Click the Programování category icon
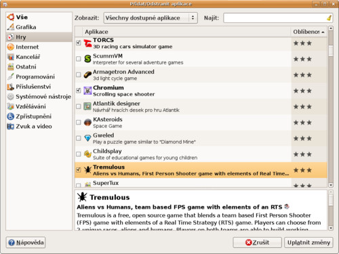The width and height of the screenshot is (339, 254). pos(11,77)
